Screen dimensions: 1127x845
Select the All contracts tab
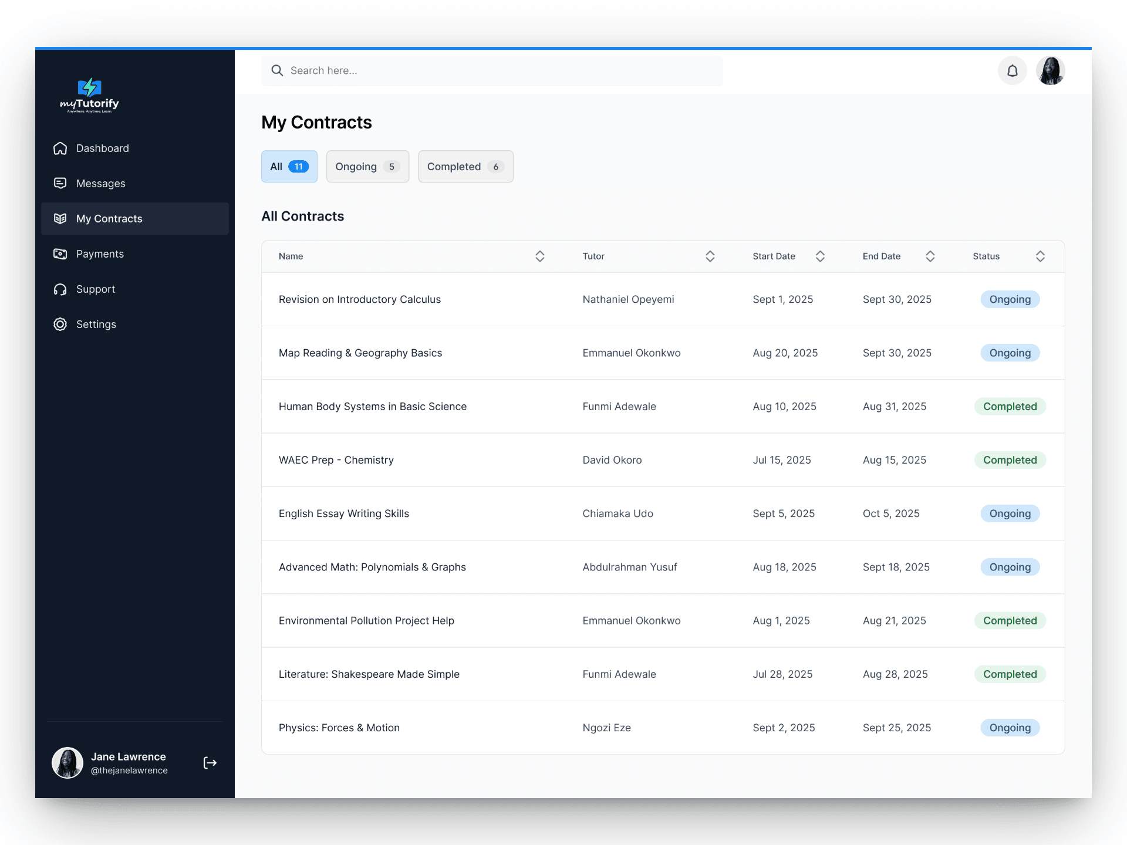289,167
